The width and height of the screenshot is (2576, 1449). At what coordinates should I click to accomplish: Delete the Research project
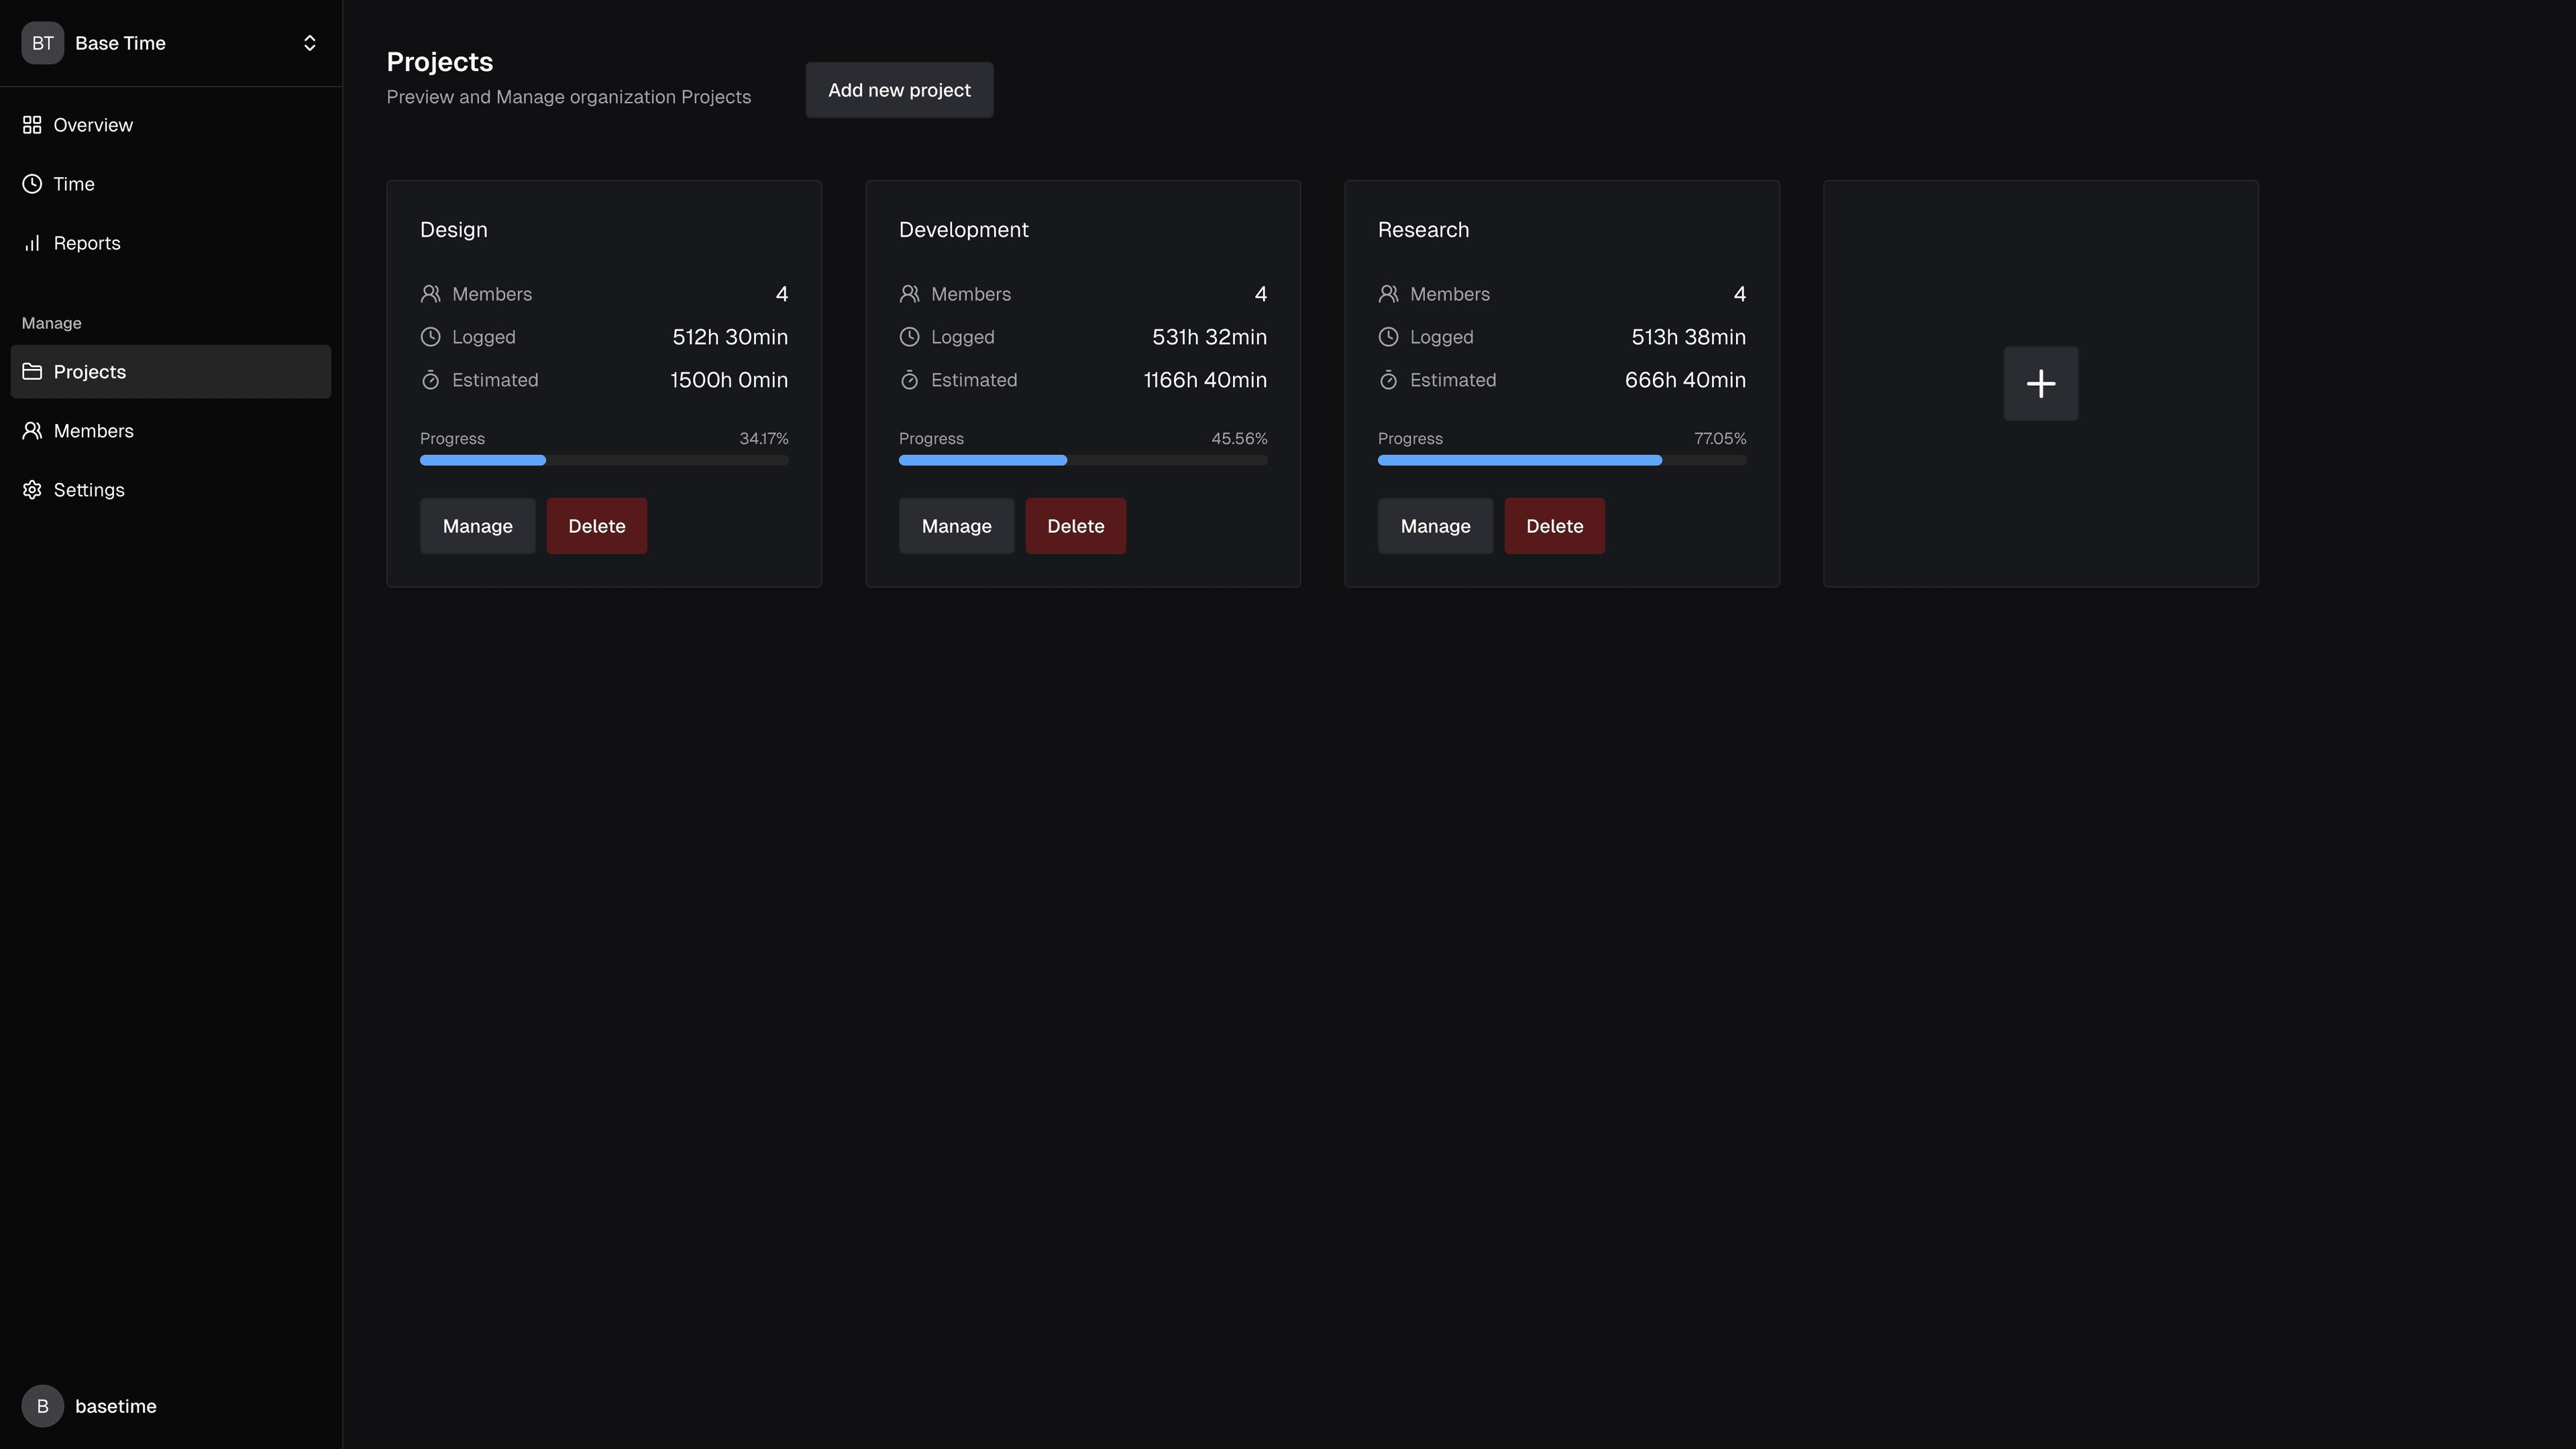(1554, 526)
